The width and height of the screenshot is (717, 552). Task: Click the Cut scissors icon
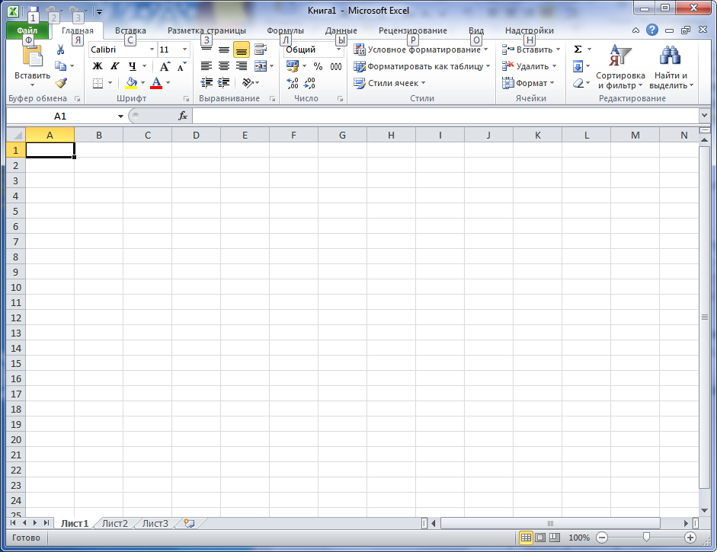[60, 49]
